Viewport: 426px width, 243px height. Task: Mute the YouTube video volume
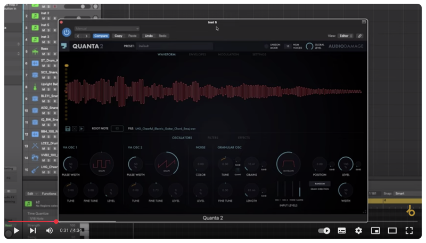[49, 231]
